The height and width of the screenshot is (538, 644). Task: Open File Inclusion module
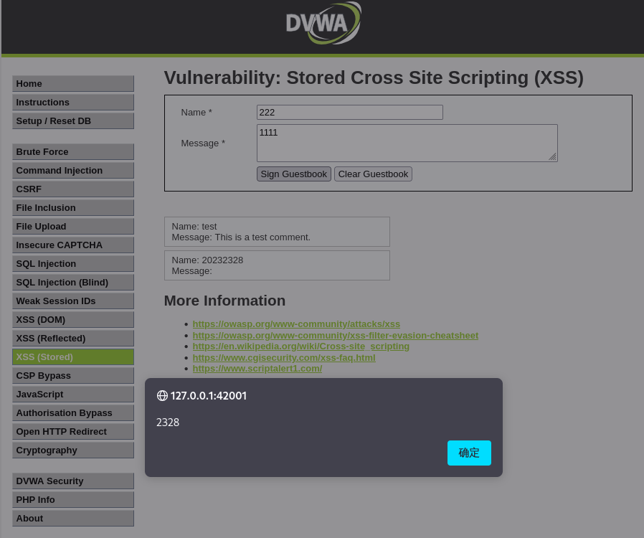pos(73,208)
